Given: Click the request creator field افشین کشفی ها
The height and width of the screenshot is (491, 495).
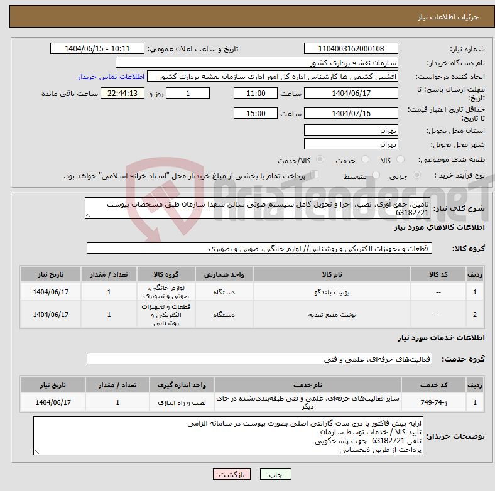Looking at the screenshot, I should (x=273, y=77).
